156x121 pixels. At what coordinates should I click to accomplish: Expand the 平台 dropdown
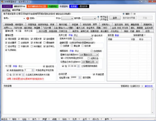point(68,18)
